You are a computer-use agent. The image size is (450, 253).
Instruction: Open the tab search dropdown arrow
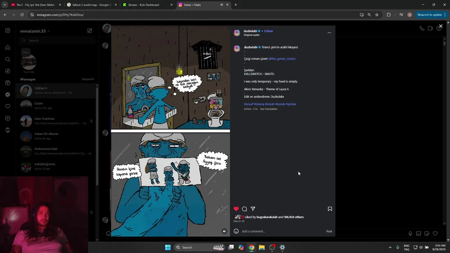point(4,5)
